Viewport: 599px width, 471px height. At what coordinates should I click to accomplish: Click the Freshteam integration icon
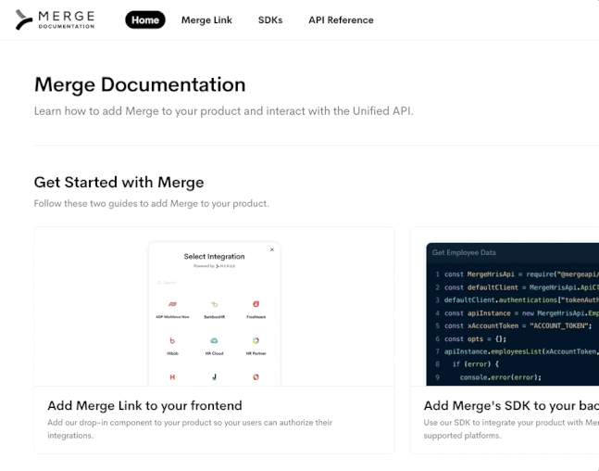[256, 304]
